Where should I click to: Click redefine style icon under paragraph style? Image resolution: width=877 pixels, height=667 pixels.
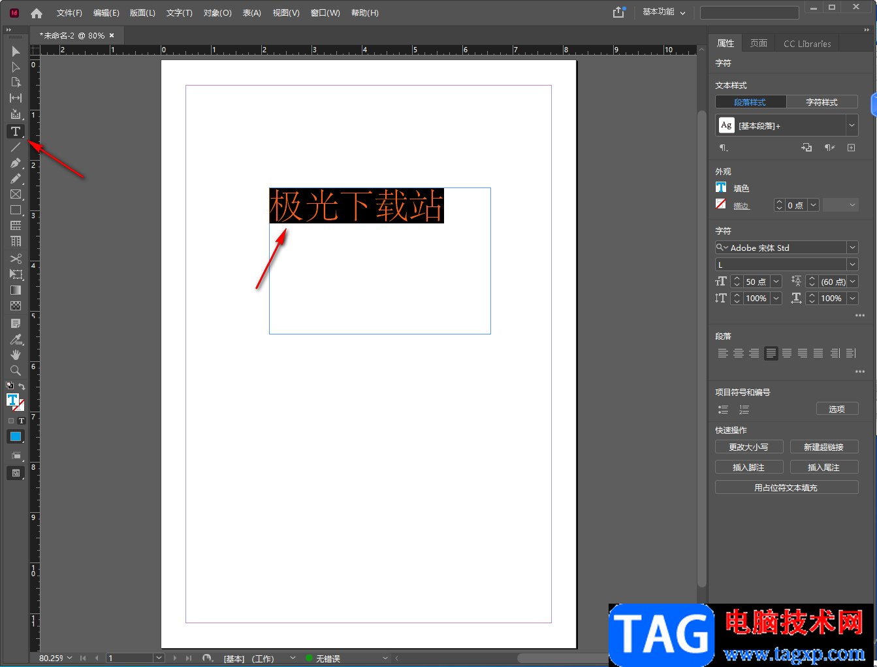pyautogui.click(x=806, y=148)
